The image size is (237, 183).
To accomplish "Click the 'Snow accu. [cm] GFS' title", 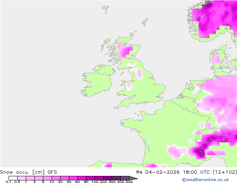I will [x=28, y=172].
